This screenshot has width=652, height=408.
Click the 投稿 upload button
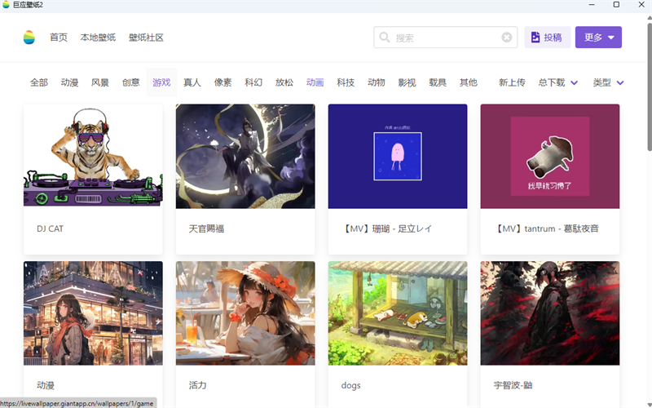tap(546, 38)
